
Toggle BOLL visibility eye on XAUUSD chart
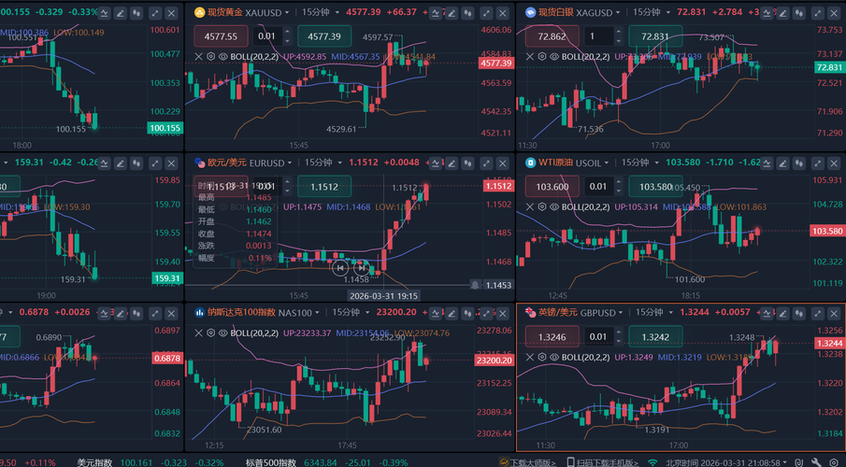coord(222,56)
